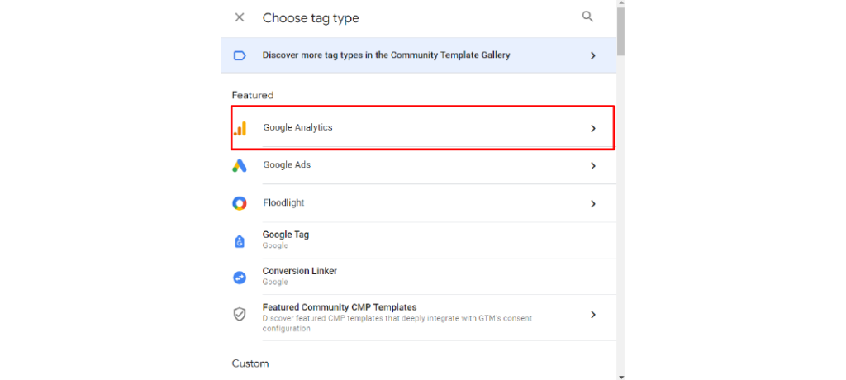Click the Google Analytics bar chart icon

pyautogui.click(x=240, y=129)
